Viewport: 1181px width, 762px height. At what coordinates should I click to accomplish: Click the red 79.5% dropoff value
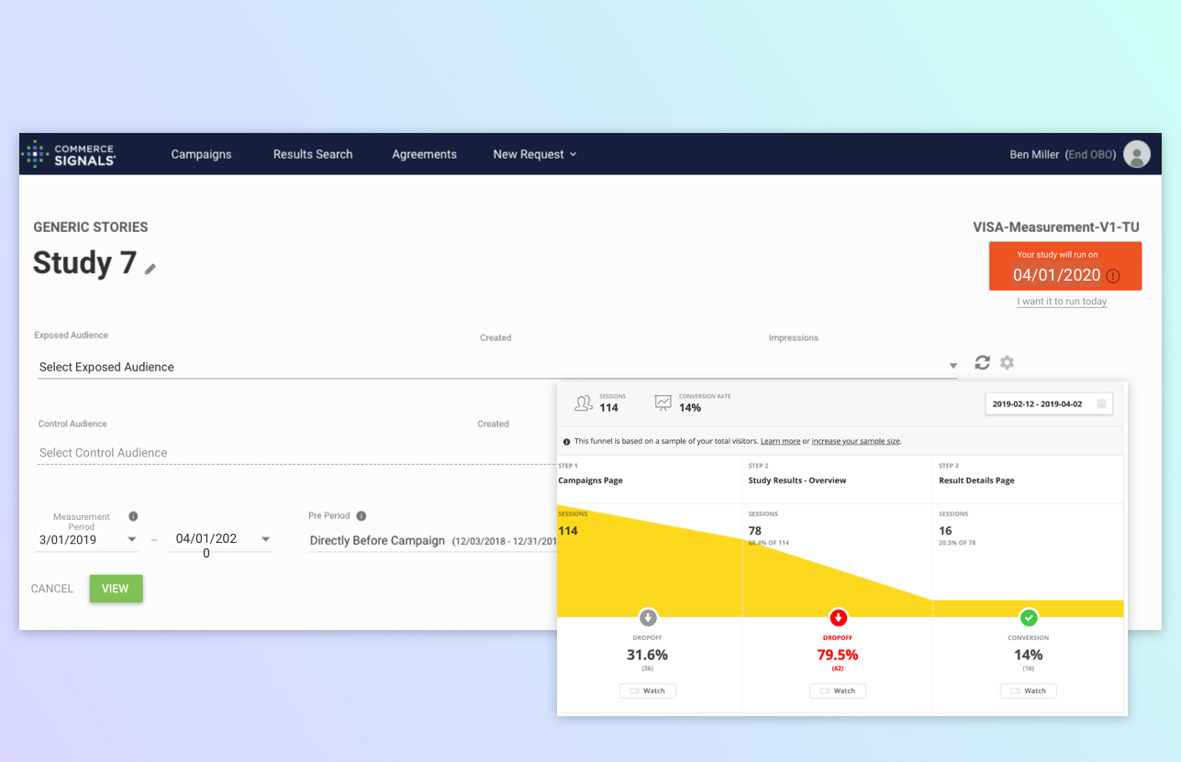click(838, 655)
